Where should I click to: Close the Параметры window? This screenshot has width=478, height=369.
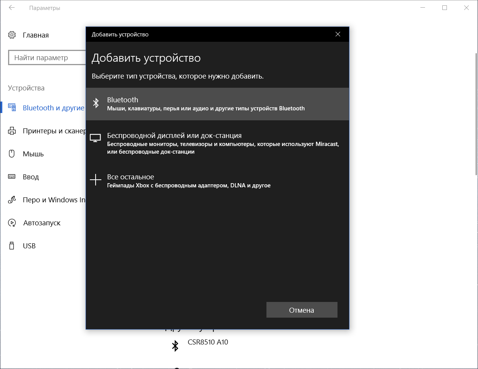[466, 8]
